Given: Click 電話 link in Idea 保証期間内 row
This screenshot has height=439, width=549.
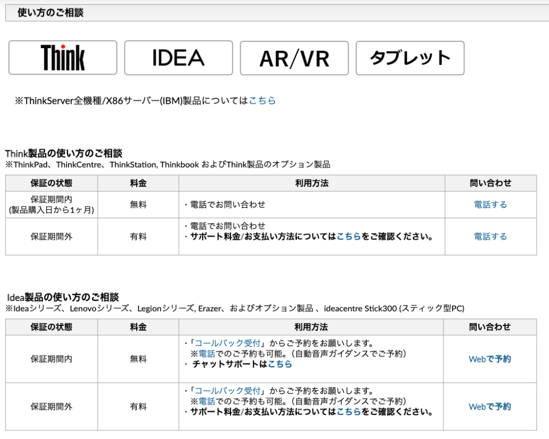Looking at the screenshot, I should pos(206,353).
